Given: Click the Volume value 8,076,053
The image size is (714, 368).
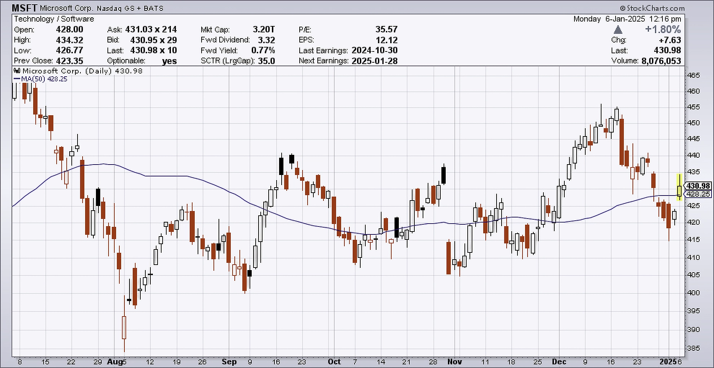Looking at the screenshot, I should coord(661,60).
